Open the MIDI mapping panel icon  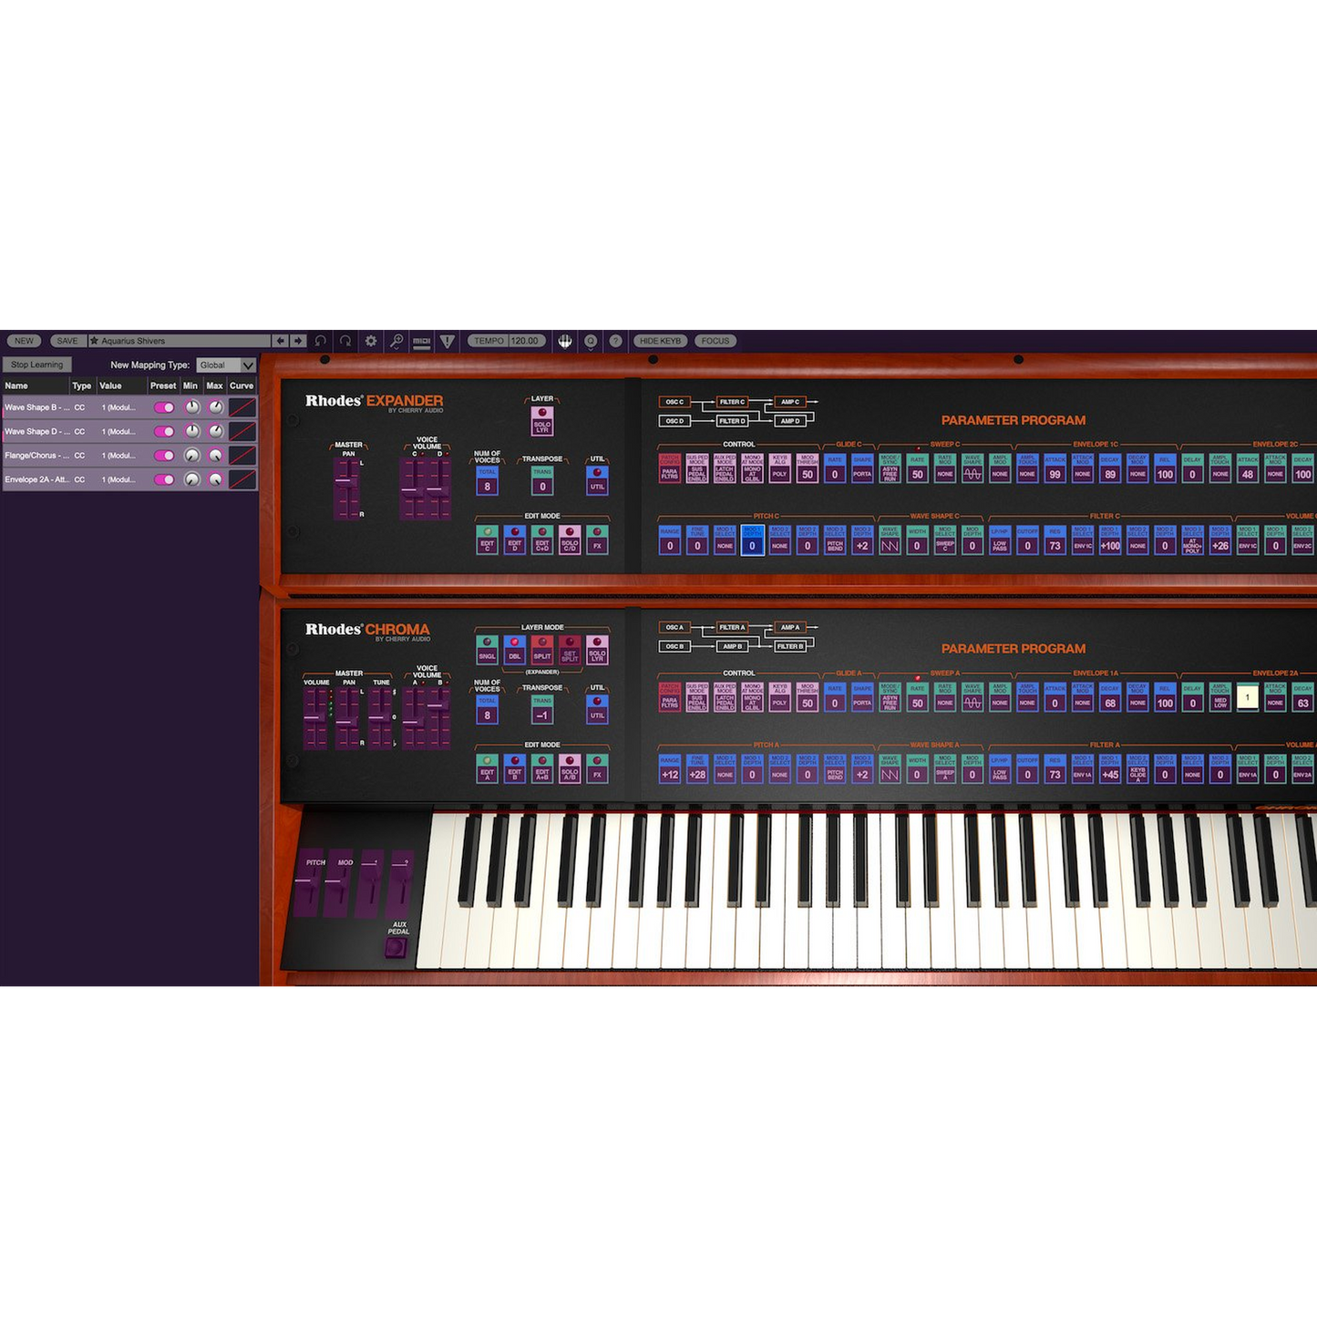421,341
